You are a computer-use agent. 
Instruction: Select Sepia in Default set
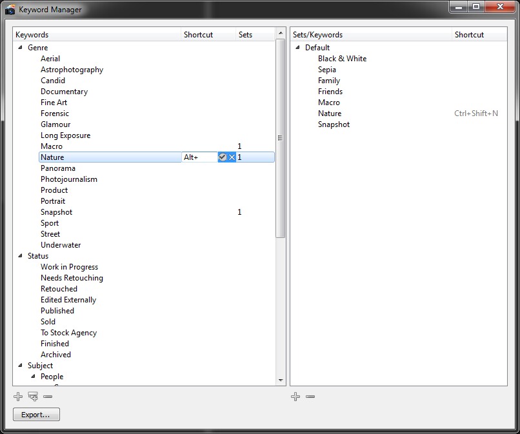point(327,70)
